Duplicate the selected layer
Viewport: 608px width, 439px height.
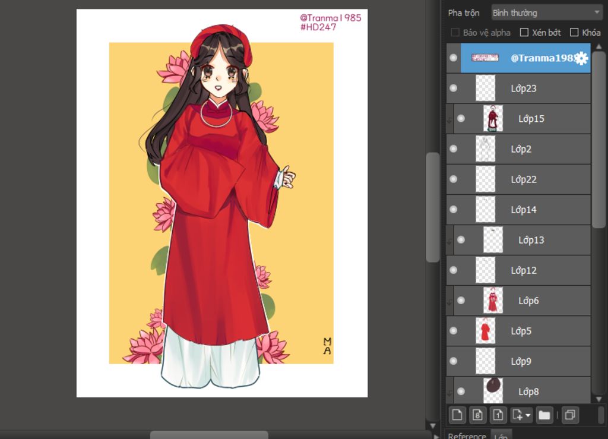click(x=570, y=415)
